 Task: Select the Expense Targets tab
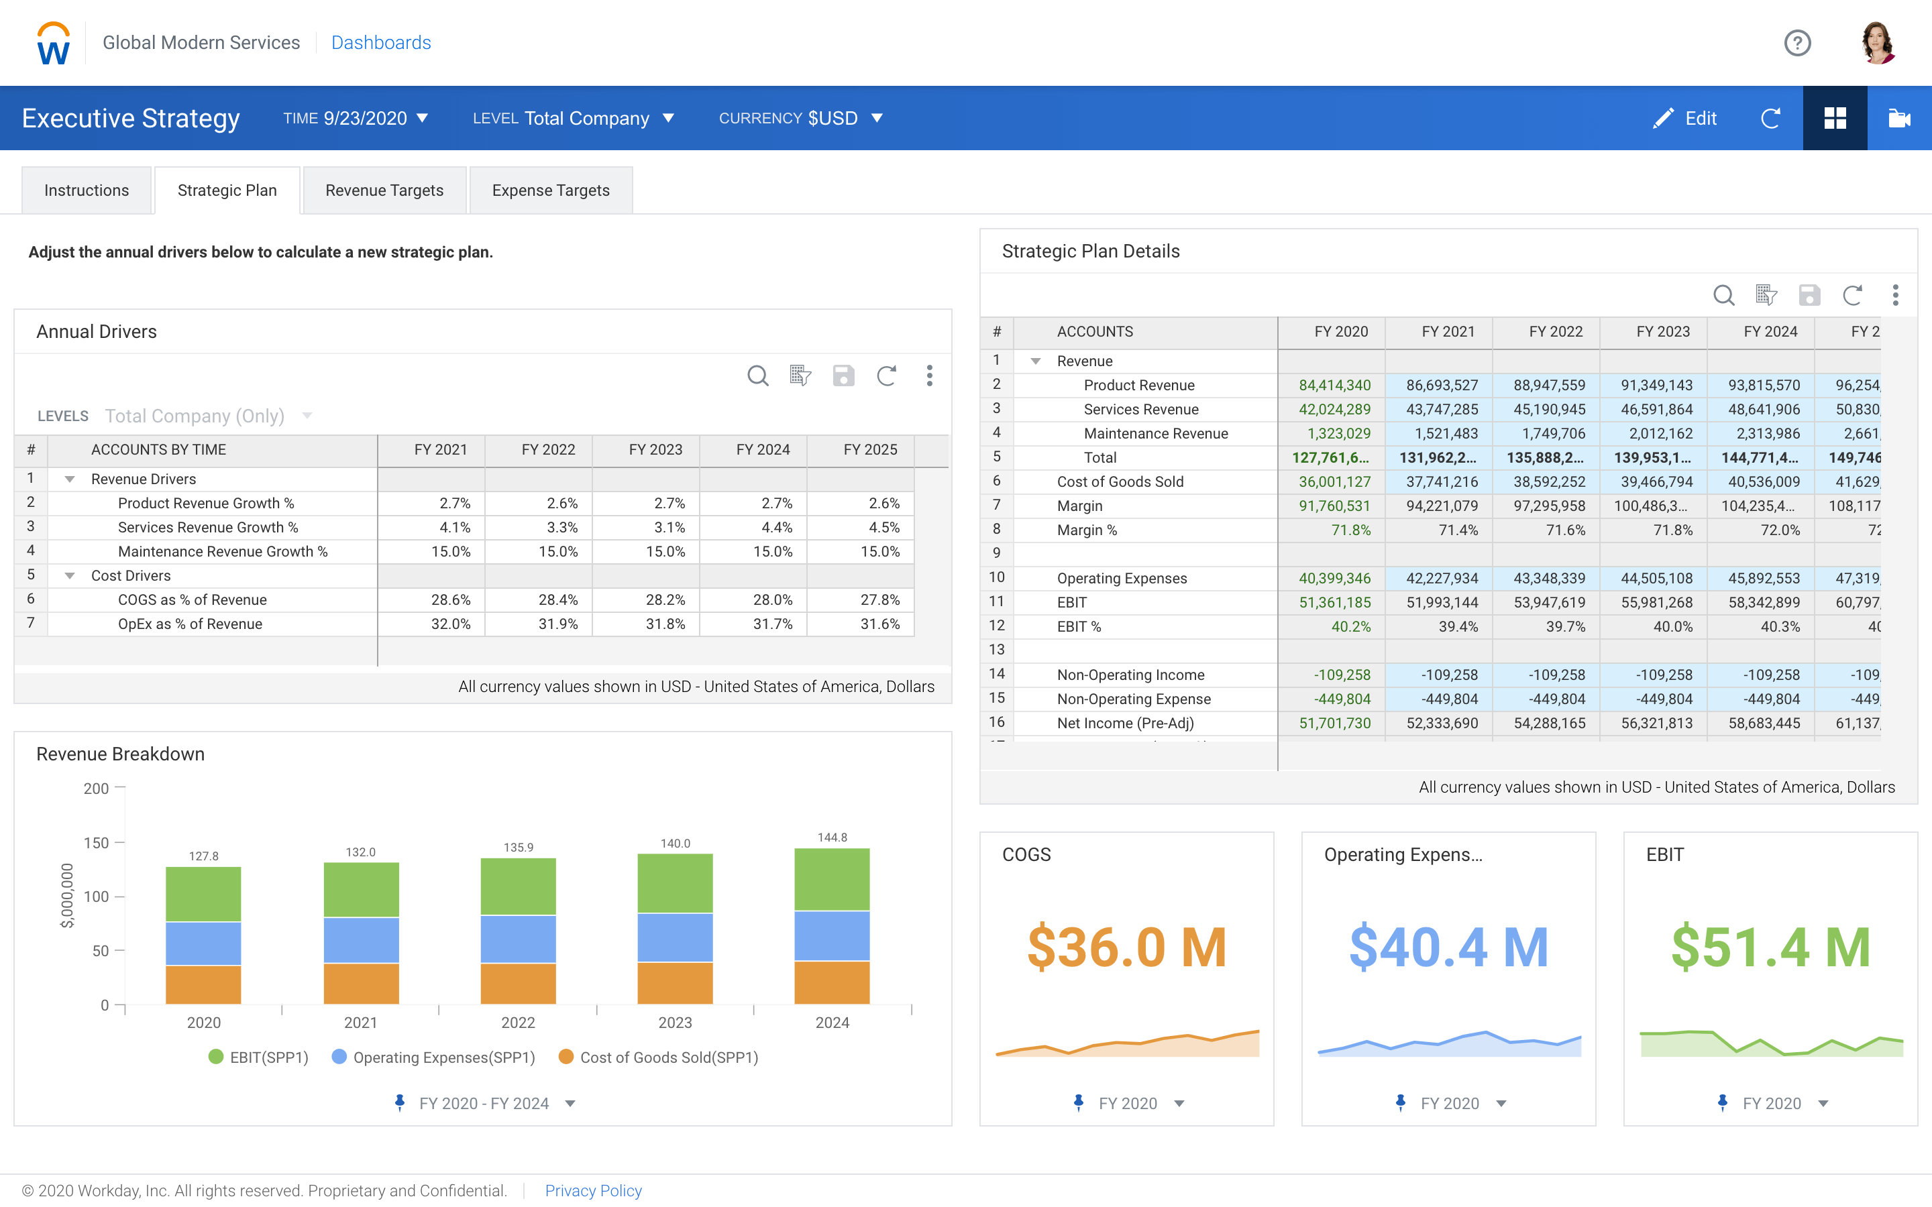click(x=549, y=189)
